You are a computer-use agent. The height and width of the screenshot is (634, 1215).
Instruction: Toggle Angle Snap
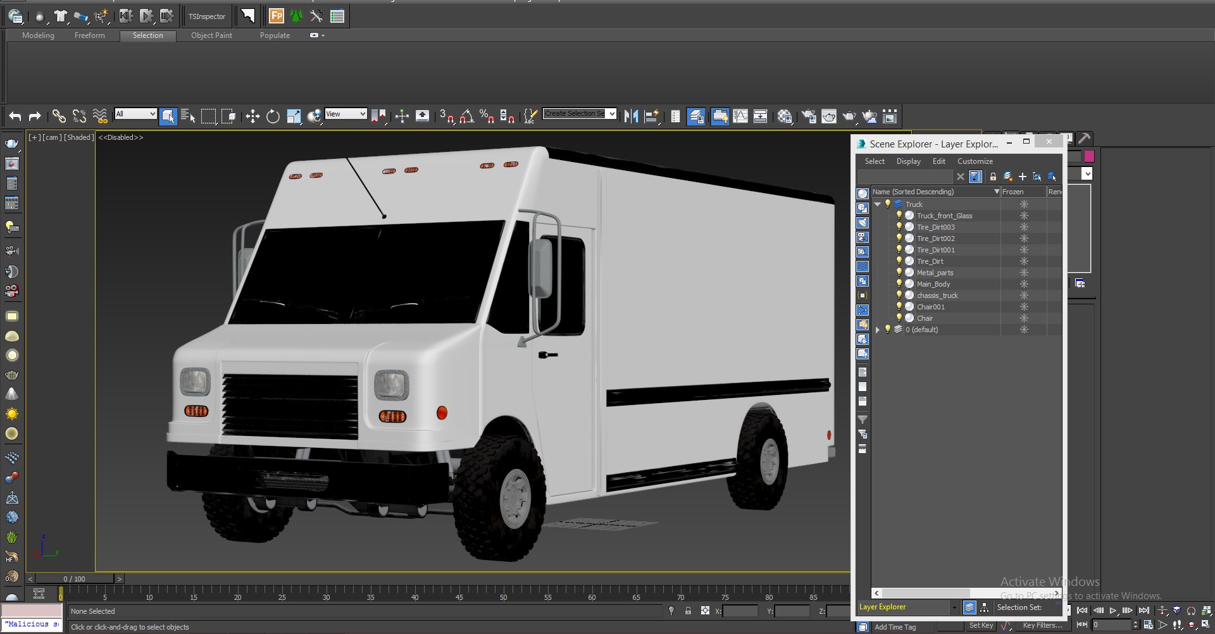[x=467, y=116]
